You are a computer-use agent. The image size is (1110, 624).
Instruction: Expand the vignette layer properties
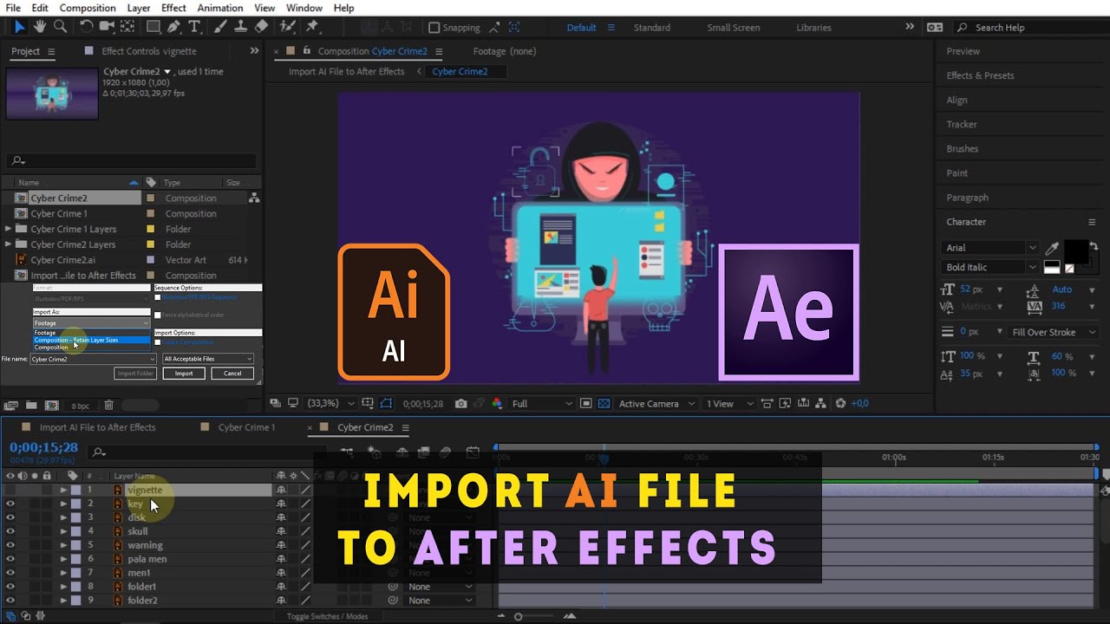pos(63,490)
